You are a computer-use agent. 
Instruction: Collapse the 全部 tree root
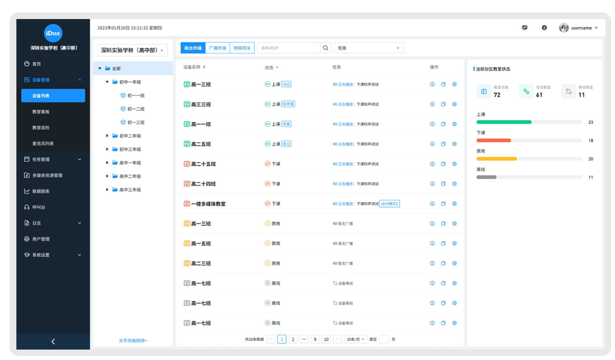(x=100, y=68)
